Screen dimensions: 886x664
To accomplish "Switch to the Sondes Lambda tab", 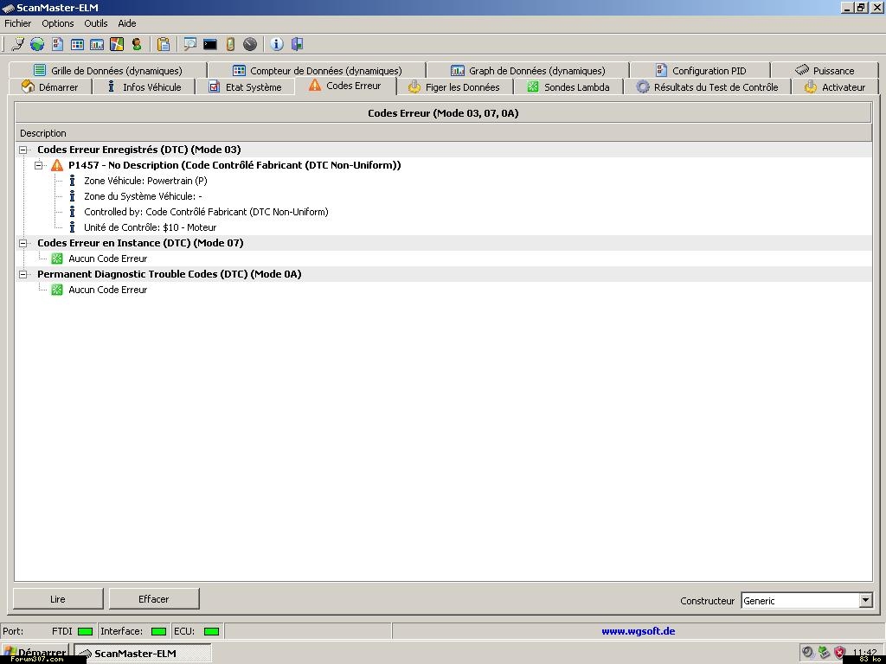I will click(x=568, y=86).
